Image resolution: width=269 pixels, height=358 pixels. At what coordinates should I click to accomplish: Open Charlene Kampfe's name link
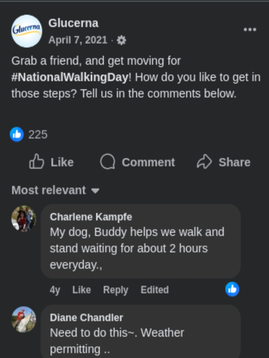[91, 217]
